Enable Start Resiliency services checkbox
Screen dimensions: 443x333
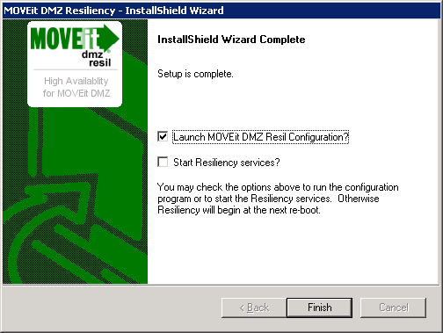click(163, 162)
